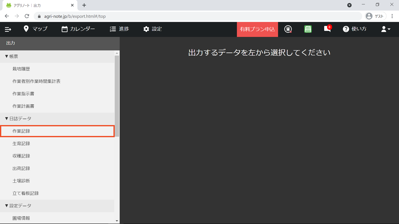Collapse the 設定データ section
This screenshot has height=224, width=399.
[x=57, y=206]
